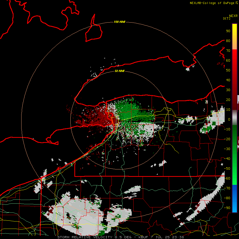239x239 pixels.
Task: Click the KT units label above color scale
Action: tap(227, 18)
